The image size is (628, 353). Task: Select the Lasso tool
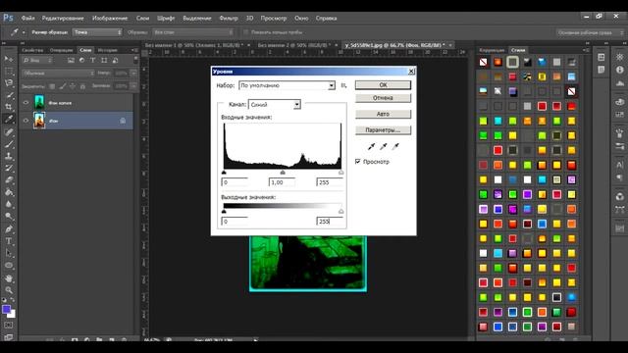9,83
